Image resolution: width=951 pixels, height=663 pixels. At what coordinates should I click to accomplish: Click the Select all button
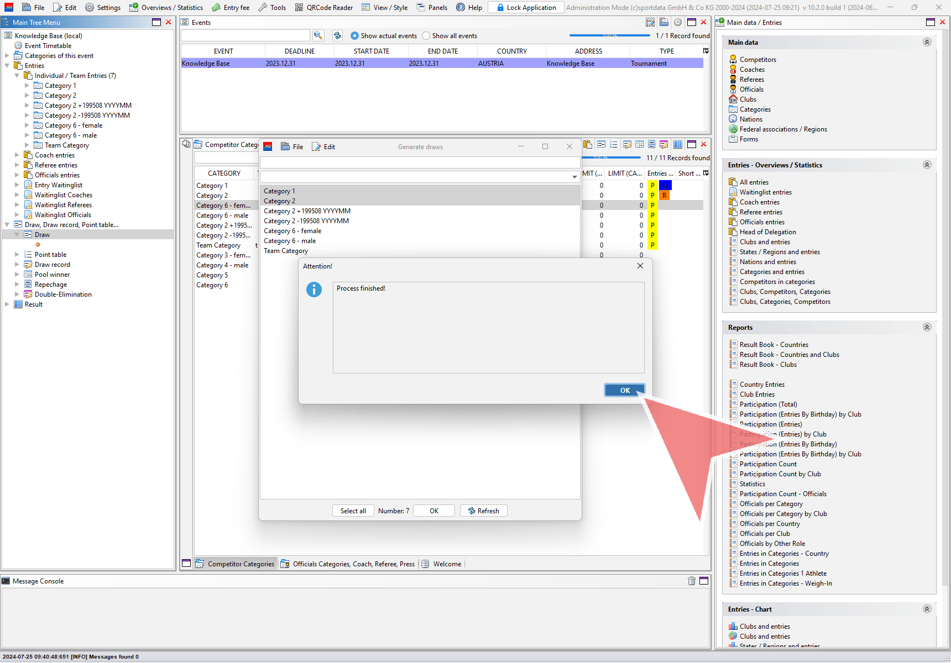point(353,511)
